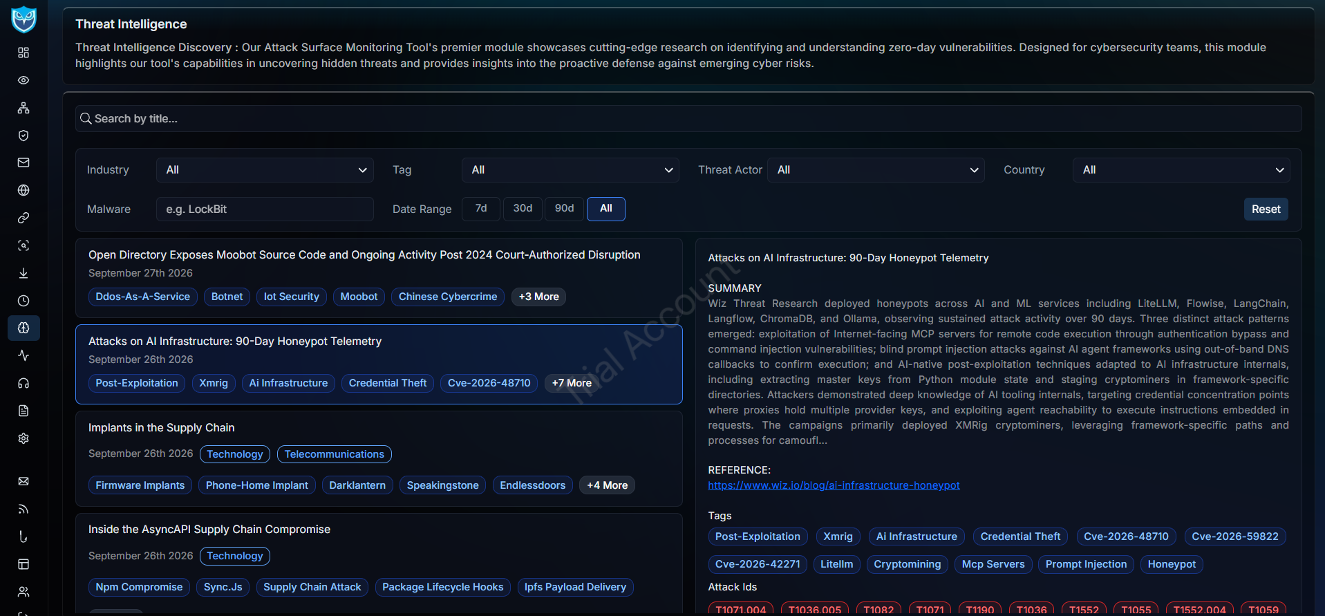Image resolution: width=1325 pixels, height=616 pixels.
Task: Open the RSS feed icon in the sidebar
Action: pyautogui.click(x=24, y=509)
